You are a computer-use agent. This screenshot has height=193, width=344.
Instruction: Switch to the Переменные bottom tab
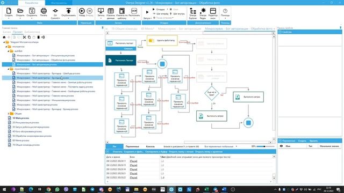click(132, 146)
